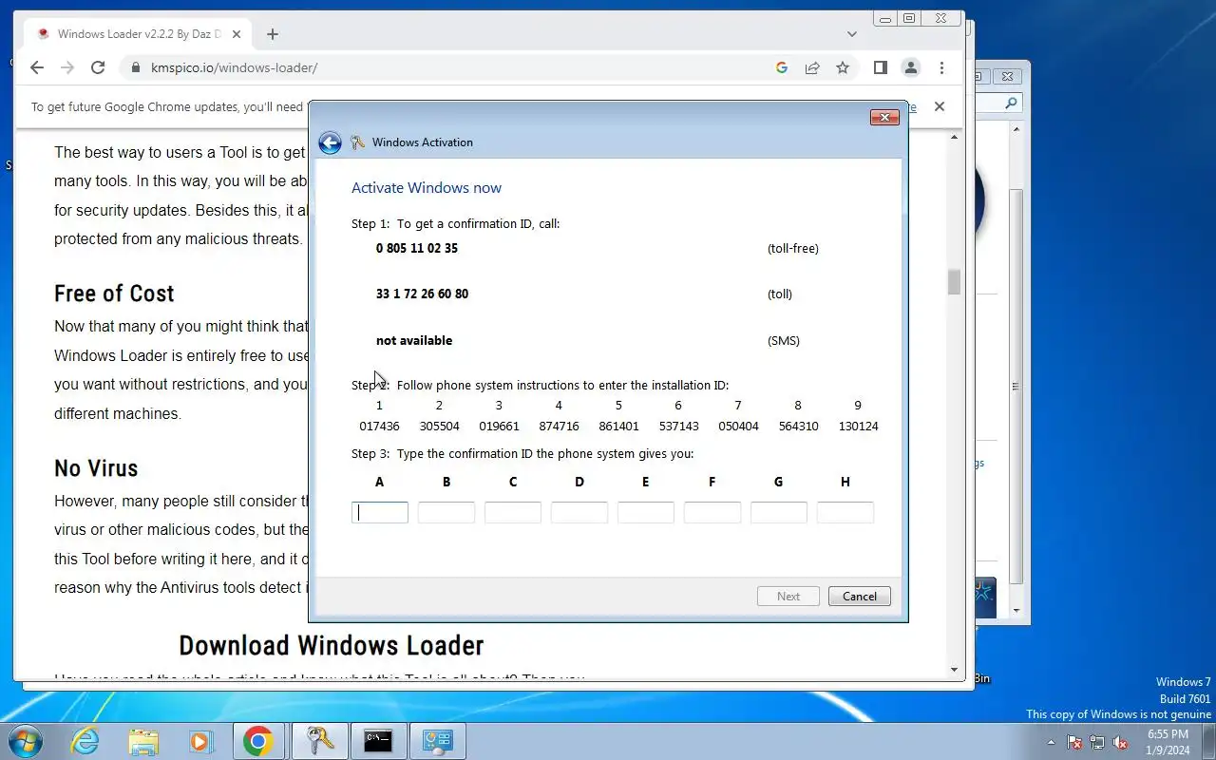Click search magnifier in background window

click(1011, 103)
